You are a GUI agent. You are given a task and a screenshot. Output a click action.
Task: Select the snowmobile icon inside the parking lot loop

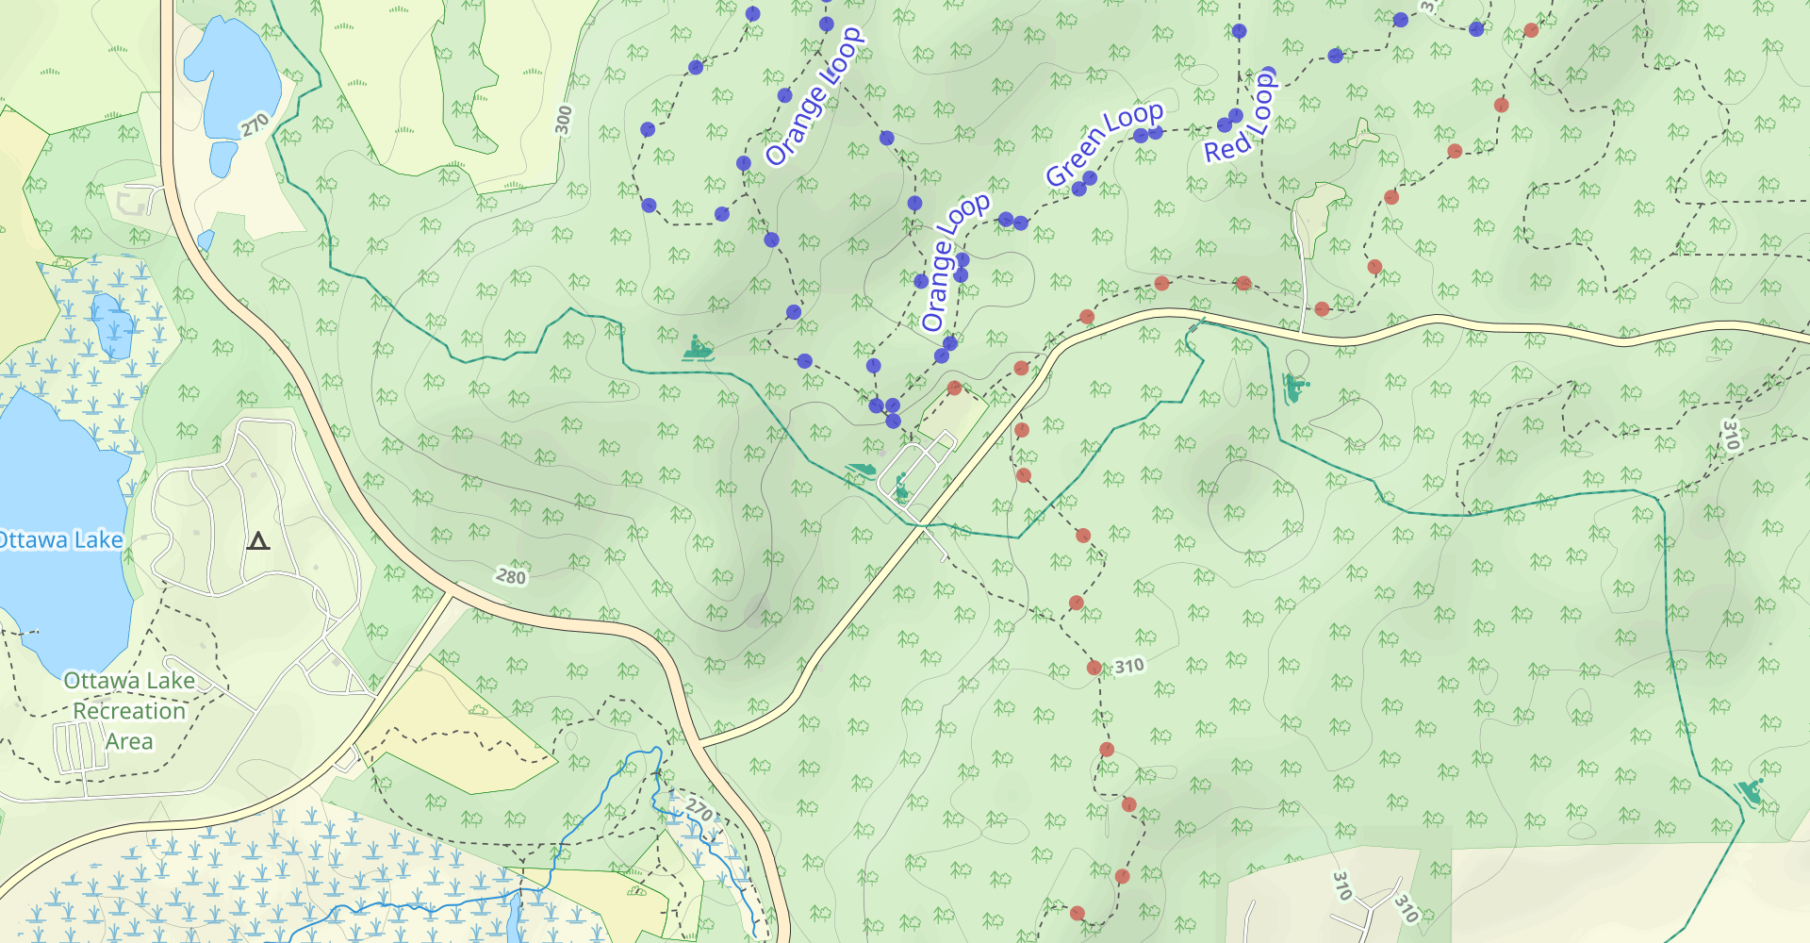click(x=902, y=487)
